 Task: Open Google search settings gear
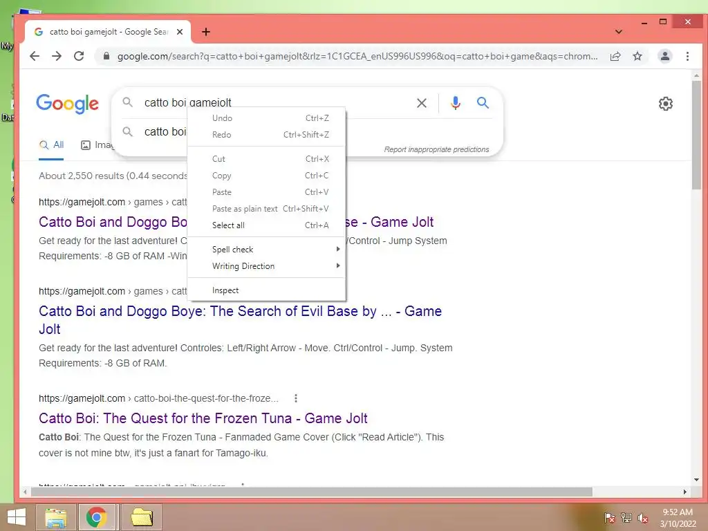coord(666,104)
